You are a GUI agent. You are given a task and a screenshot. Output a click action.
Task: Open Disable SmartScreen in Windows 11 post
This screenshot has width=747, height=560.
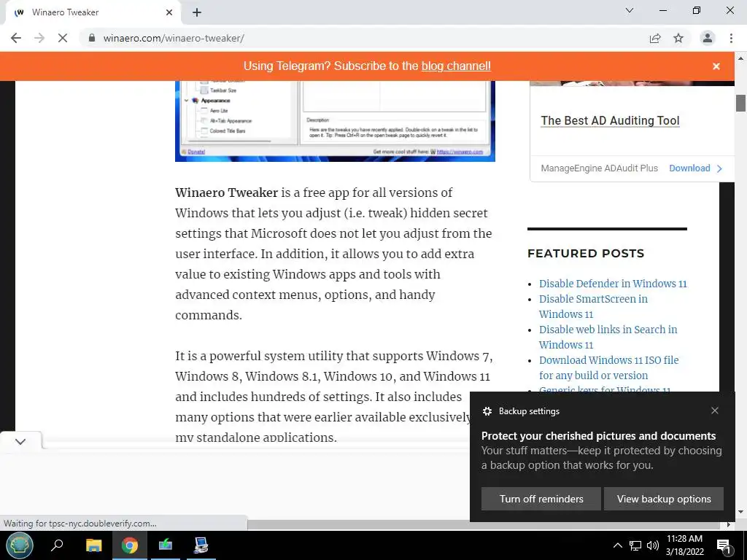click(593, 306)
